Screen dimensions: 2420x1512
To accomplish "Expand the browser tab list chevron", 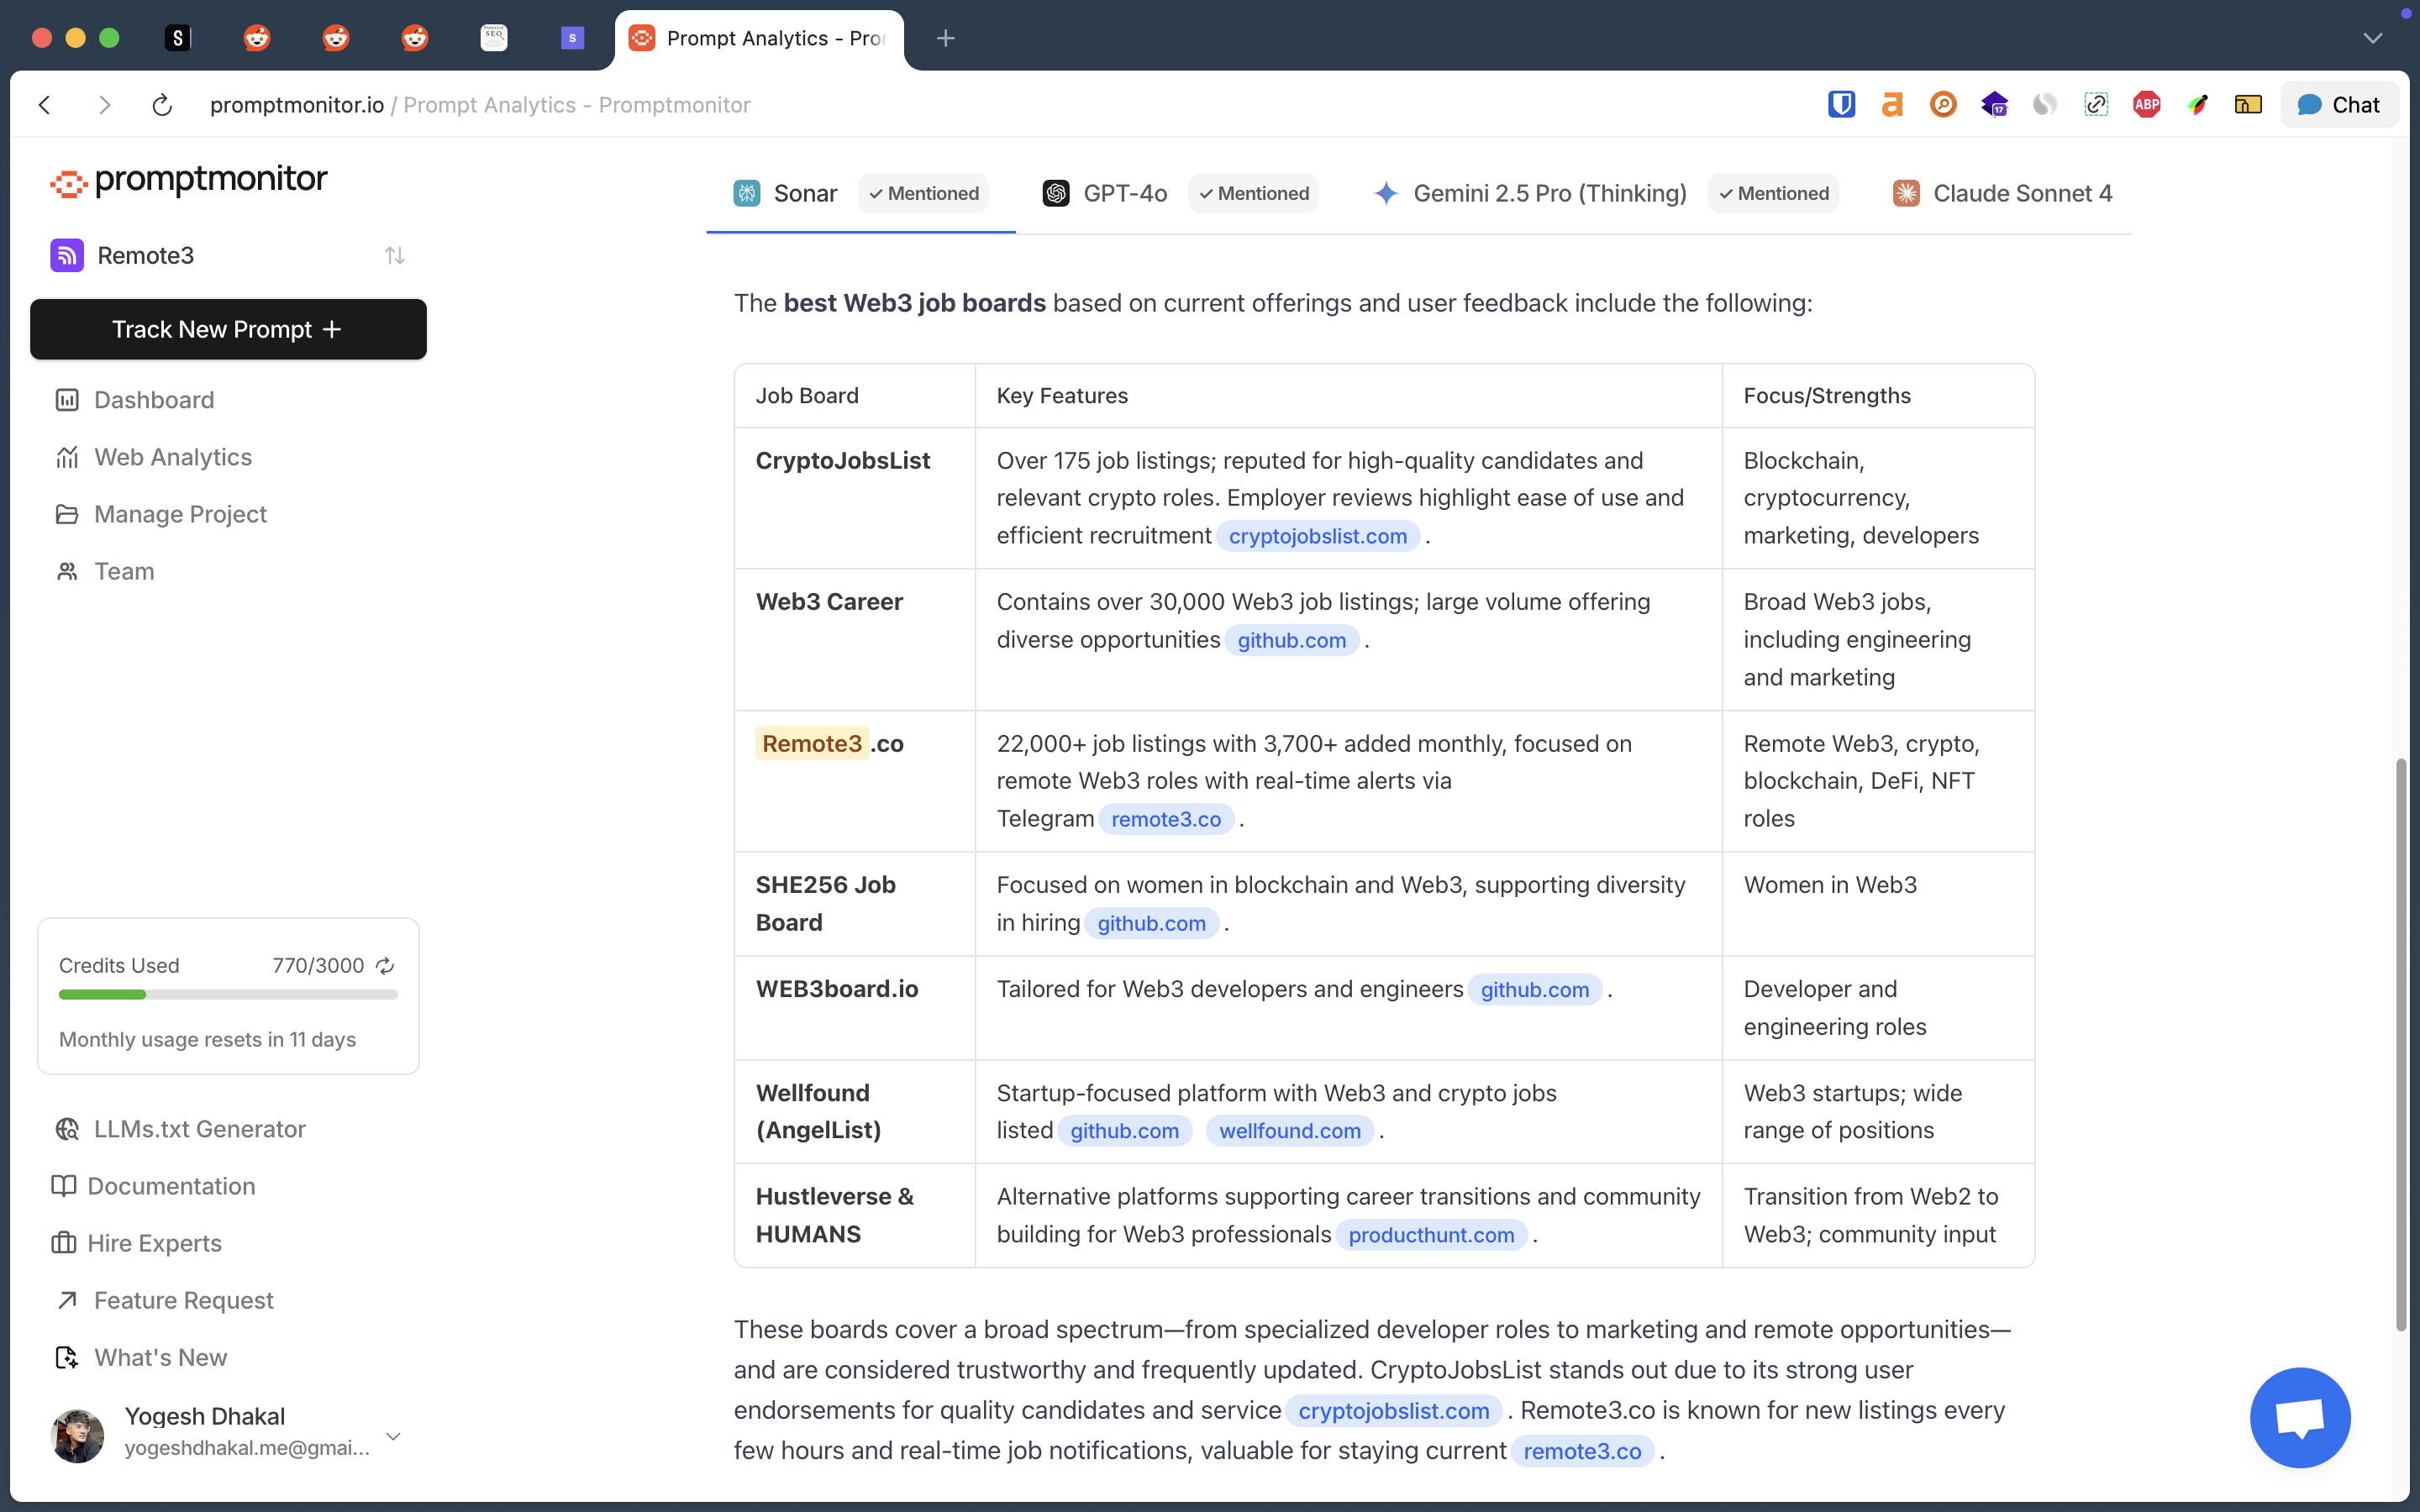I will pos(2372,38).
